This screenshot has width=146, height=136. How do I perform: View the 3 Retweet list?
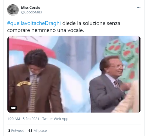(16, 130)
